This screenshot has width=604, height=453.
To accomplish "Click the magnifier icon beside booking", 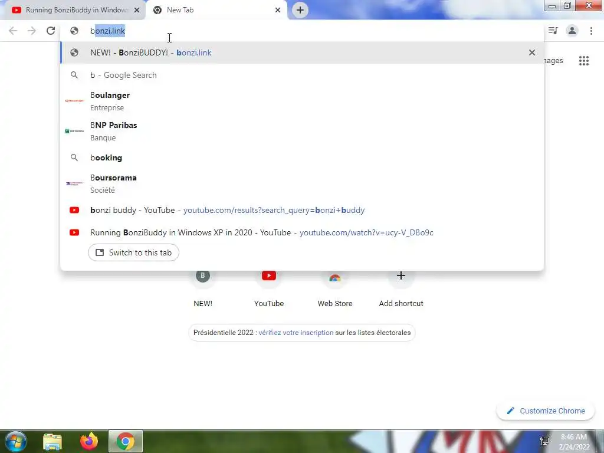I will click(74, 157).
